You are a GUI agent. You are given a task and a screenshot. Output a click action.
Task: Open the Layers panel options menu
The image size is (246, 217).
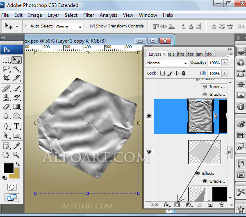230,56
